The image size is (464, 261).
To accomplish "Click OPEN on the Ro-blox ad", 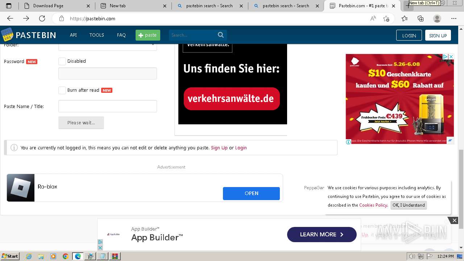I will coord(251,194).
